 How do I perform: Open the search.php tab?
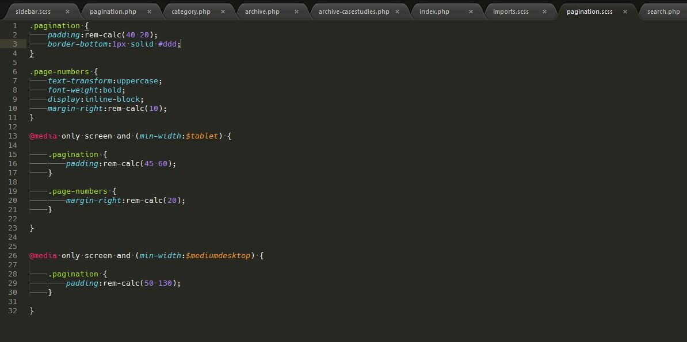click(x=663, y=12)
